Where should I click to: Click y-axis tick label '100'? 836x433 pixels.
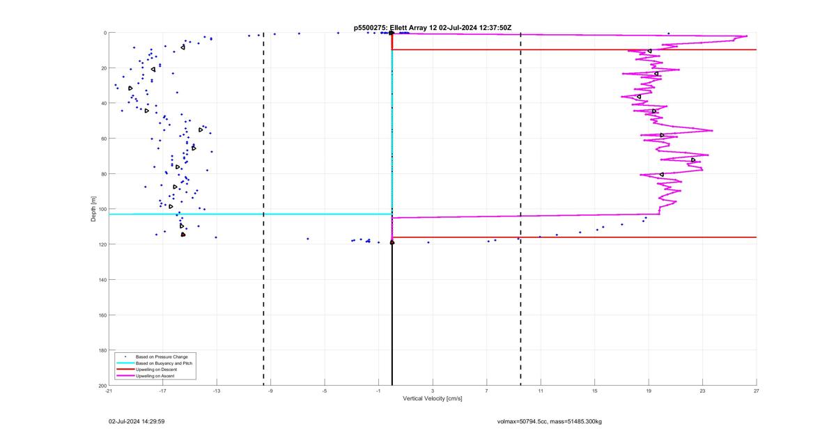click(102, 209)
